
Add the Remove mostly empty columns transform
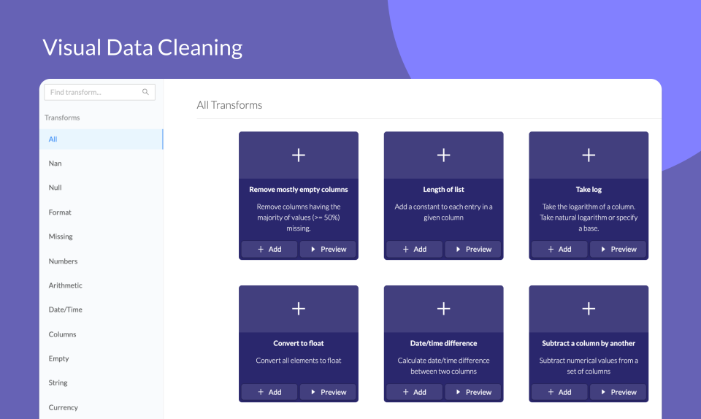tap(269, 249)
